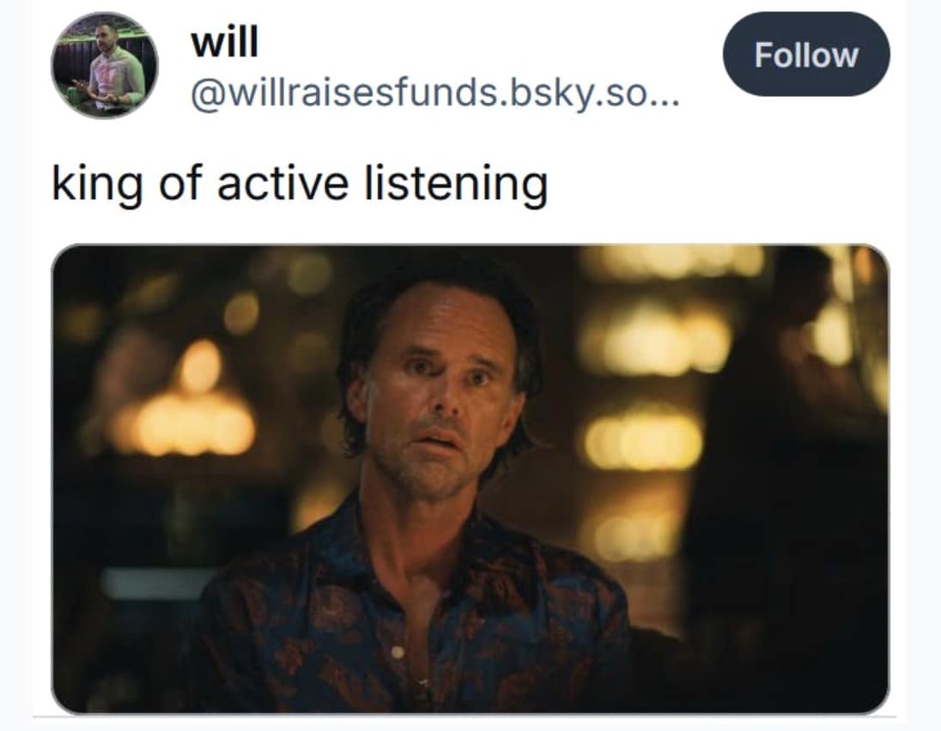This screenshot has height=731, width=941.
Task: Click the @willraisesfunds.bsky.so... handle
Action: 435,94
